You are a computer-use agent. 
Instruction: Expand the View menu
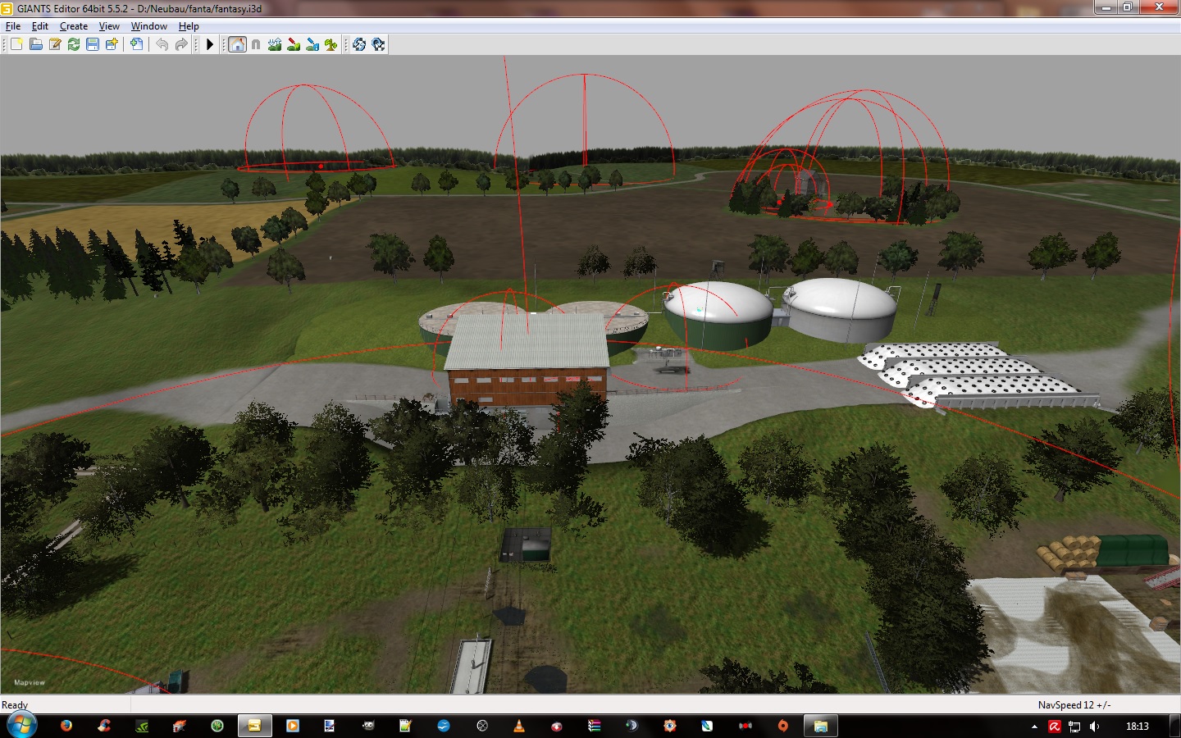pos(109,26)
